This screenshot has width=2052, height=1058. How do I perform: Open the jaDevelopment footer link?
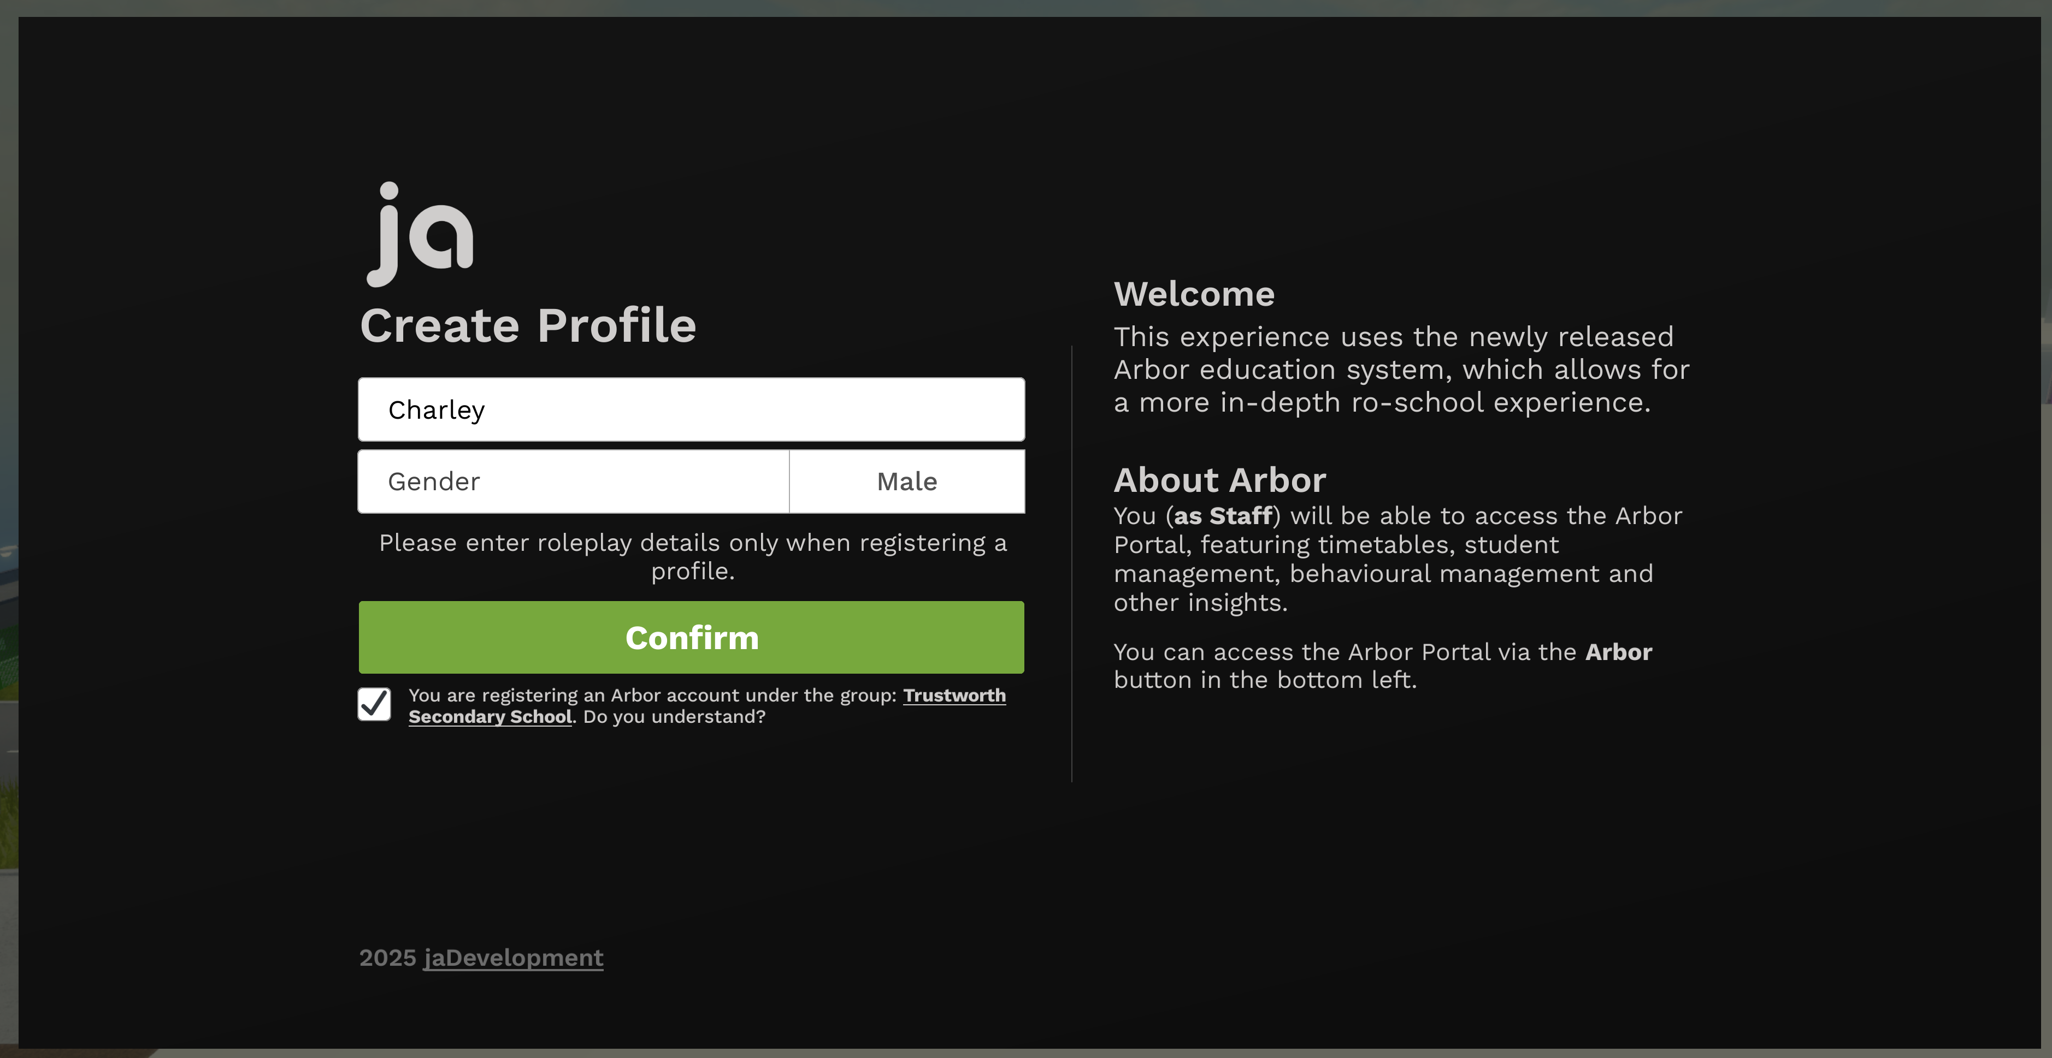tap(513, 958)
